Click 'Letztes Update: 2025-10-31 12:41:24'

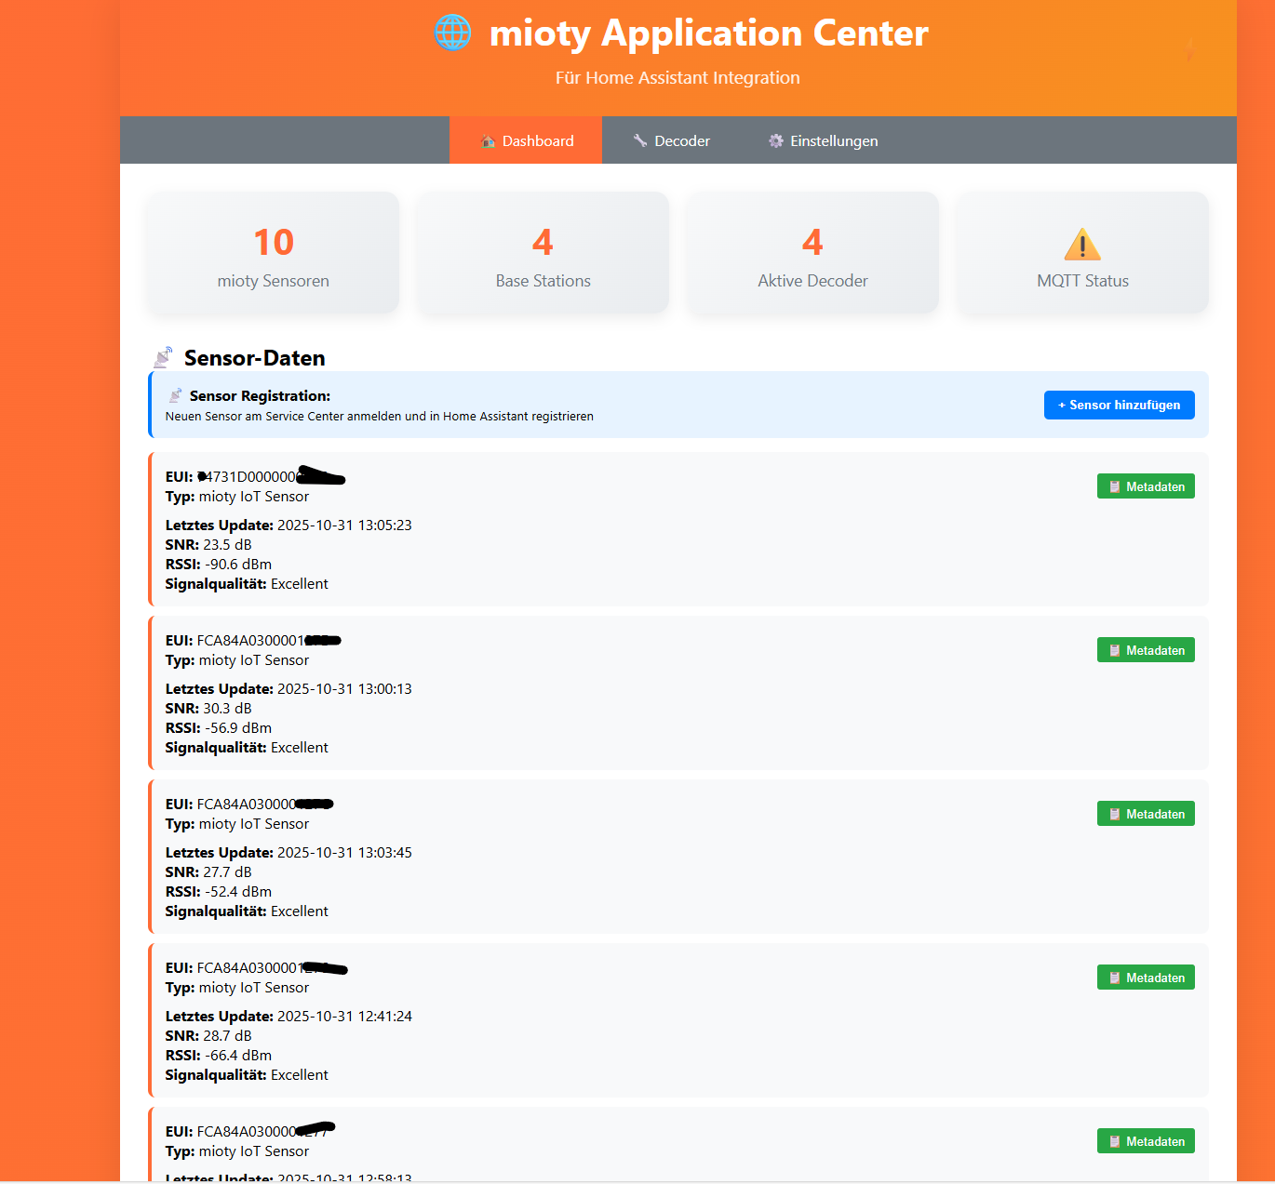pos(289,1017)
